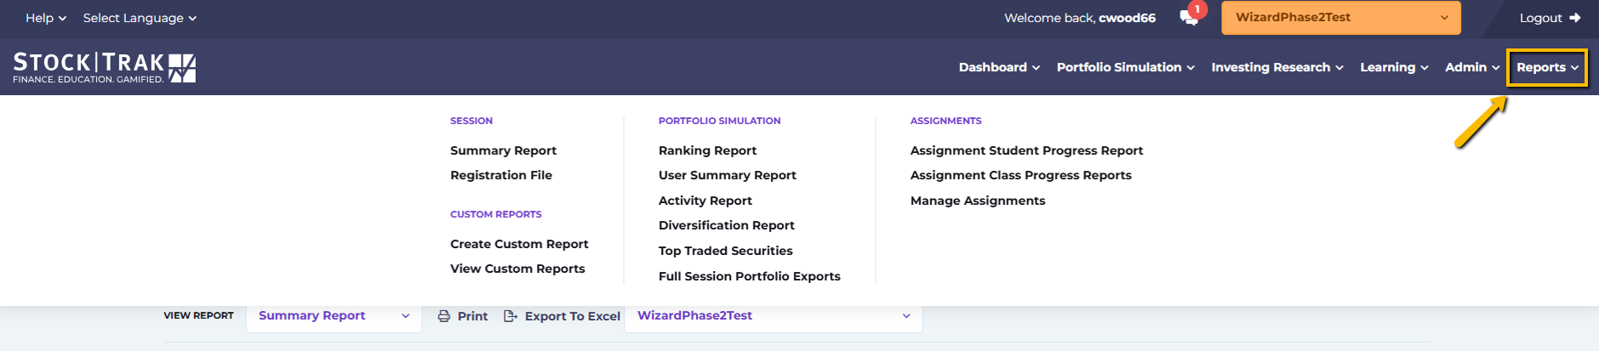Open the Admin menu
Image resolution: width=1599 pixels, height=351 pixels.
pos(1472,67)
